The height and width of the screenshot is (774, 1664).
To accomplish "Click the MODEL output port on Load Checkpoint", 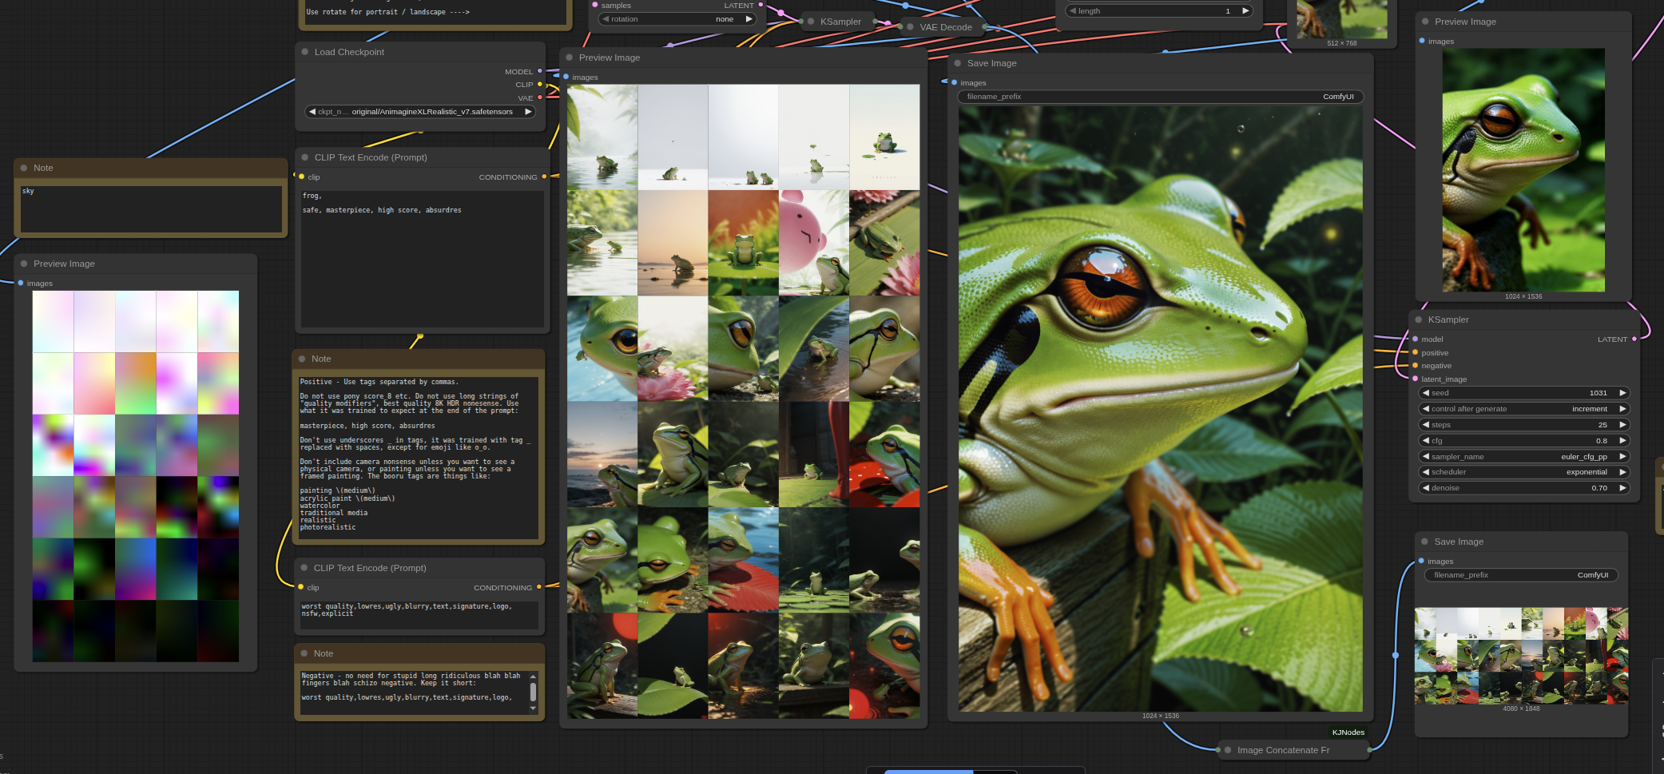I will pyautogui.click(x=540, y=71).
